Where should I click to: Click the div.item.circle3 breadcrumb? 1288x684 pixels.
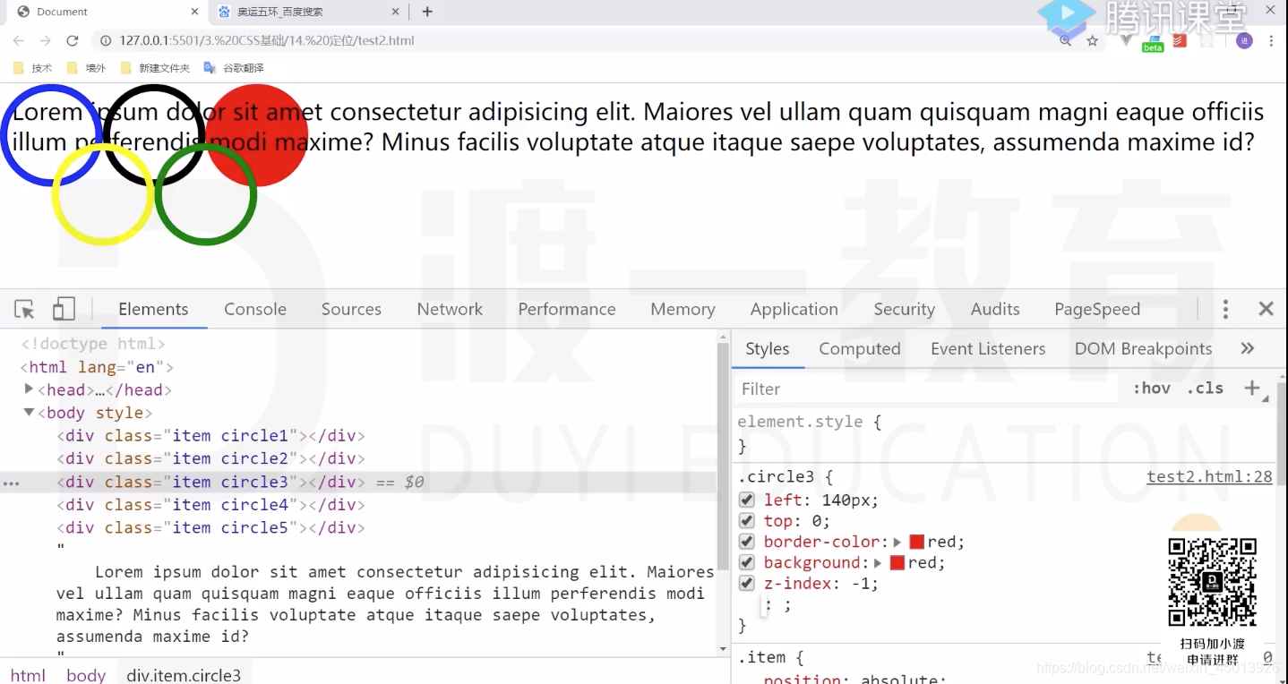click(184, 675)
